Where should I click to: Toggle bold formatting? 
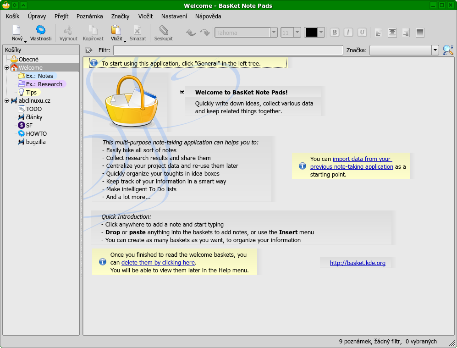coord(335,33)
